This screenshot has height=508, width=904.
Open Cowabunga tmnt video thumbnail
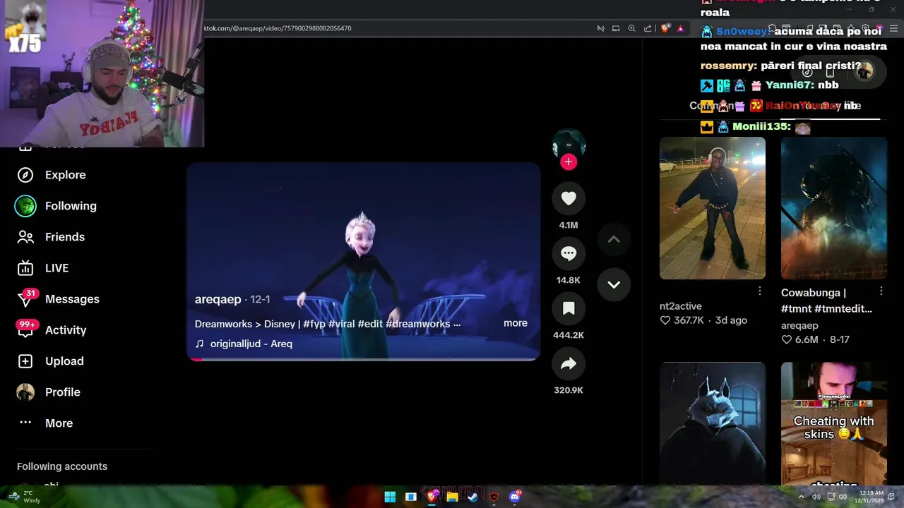834,208
